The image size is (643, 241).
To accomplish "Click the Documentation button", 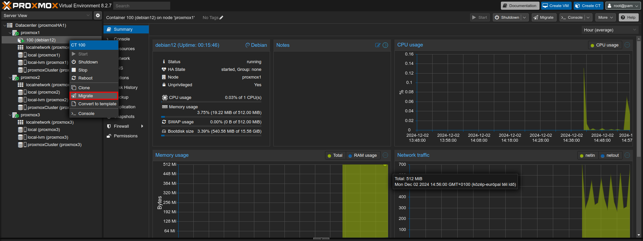I will click(x=520, y=6).
